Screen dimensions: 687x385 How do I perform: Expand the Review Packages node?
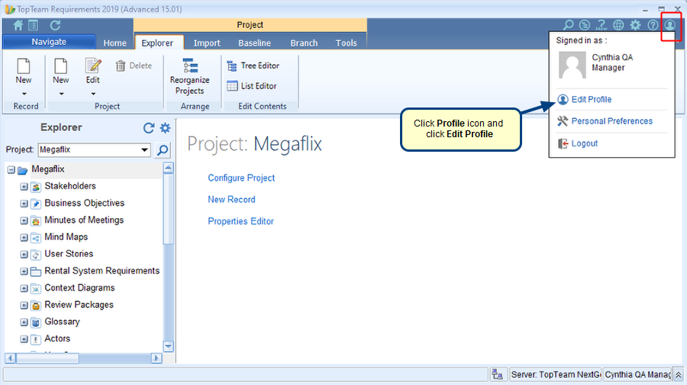[x=24, y=306]
